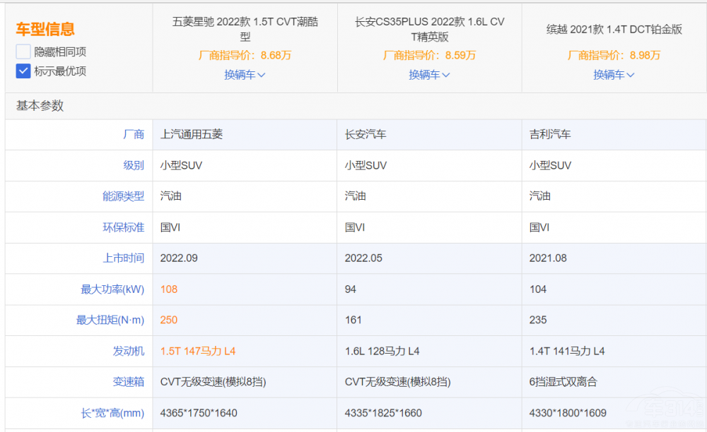Click the 长*宽*高(mm) parameter label
Image resolution: width=707 pixels, height=432 pixels.
112,413
